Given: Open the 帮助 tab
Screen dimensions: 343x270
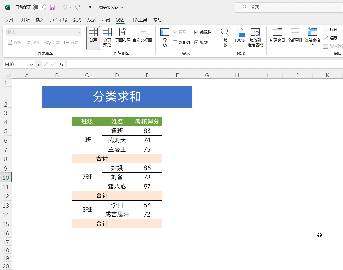Looking at the screenshot, I should tap(157, 20).
